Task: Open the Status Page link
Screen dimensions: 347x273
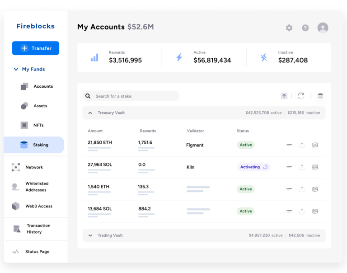Action: click(x=37, y=252)
